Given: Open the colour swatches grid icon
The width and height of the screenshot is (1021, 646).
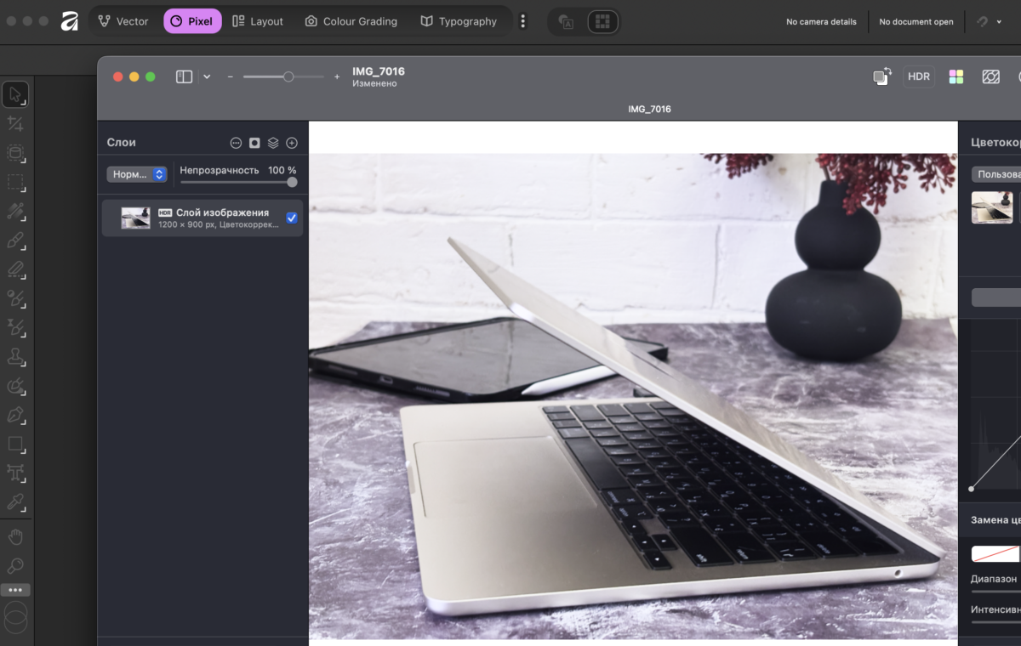Looking at the screenshot, I should (955, 76).
